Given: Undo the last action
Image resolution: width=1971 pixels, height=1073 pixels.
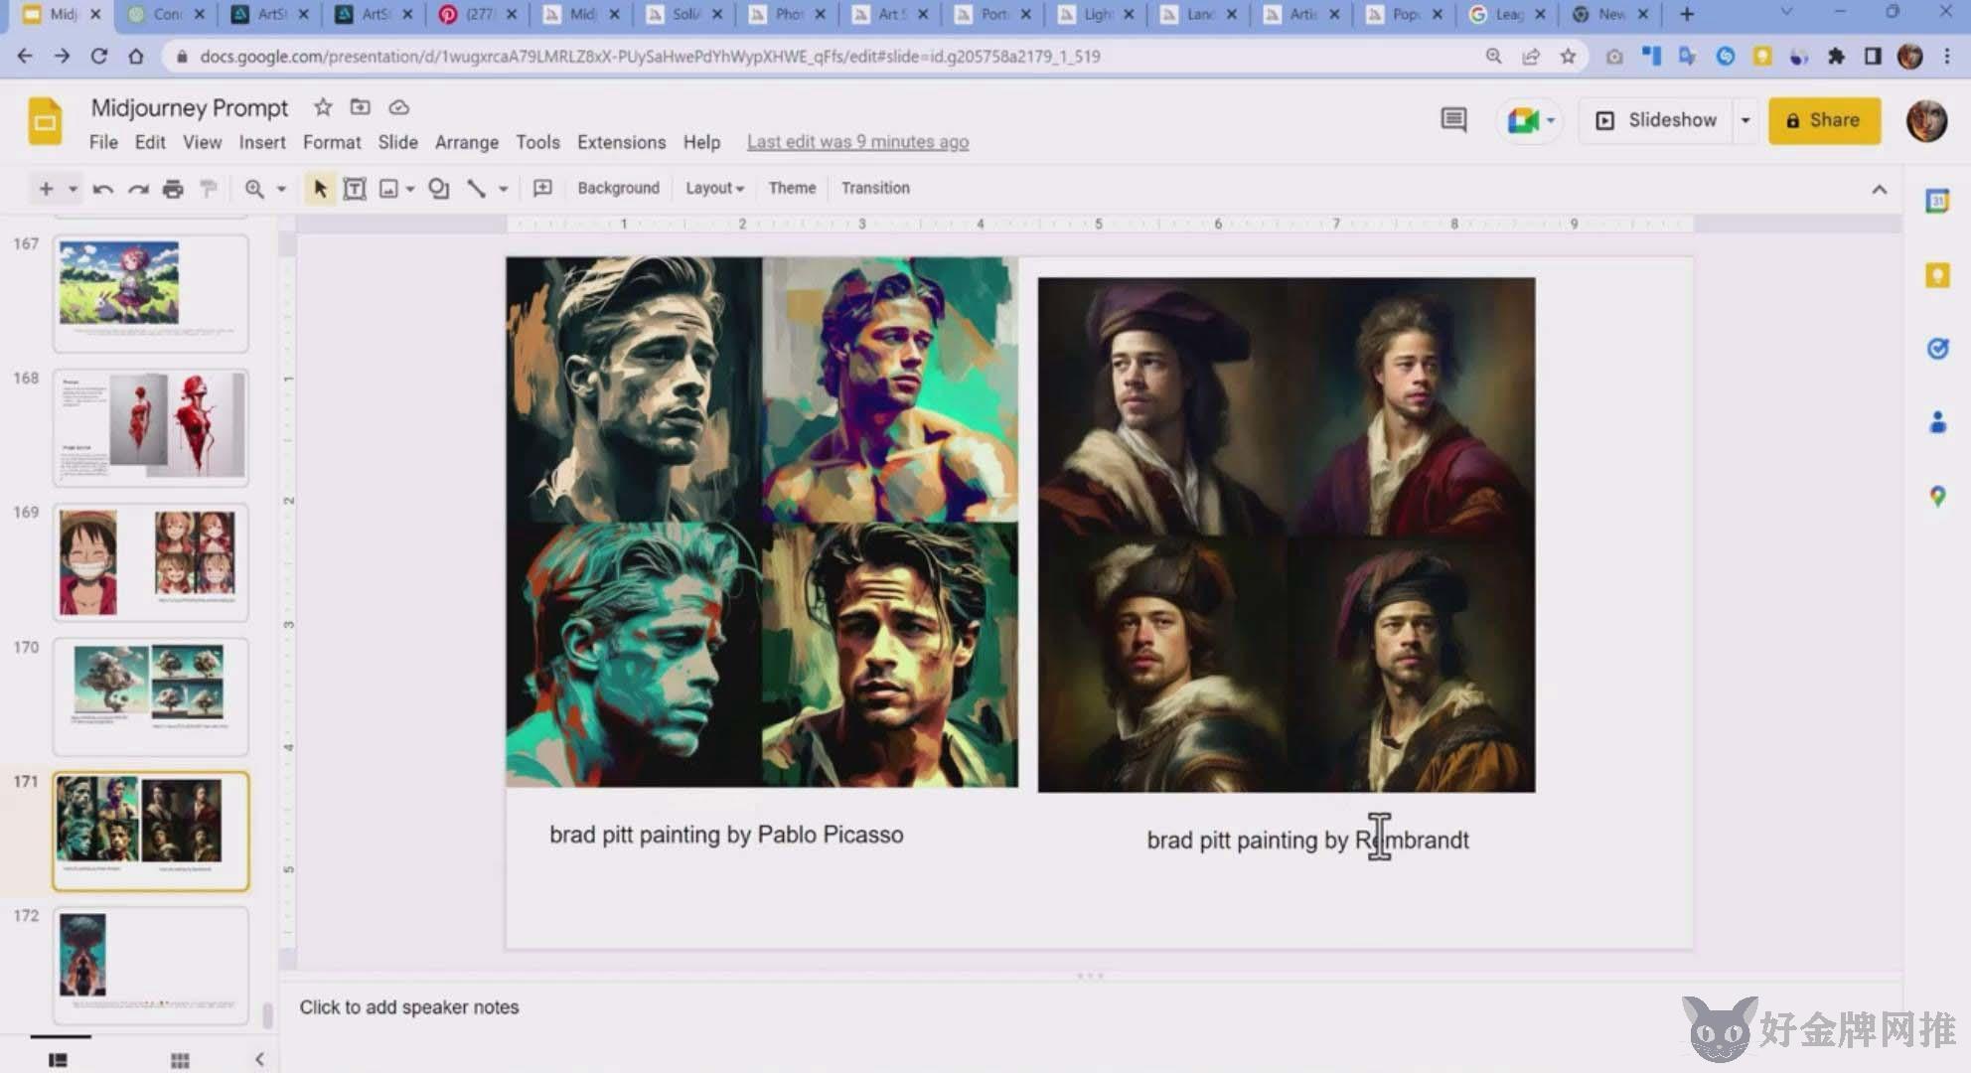Looking at the screenshot, I should (102, 188).
